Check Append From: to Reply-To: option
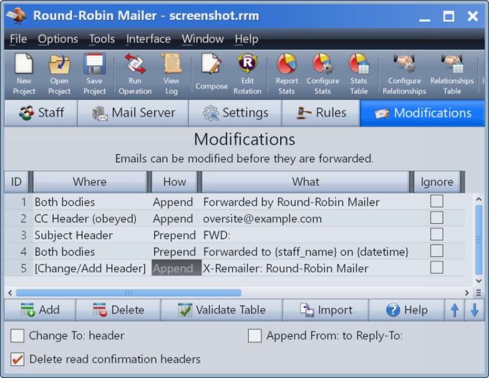This screenshot has height=378, width=489. click(254, 336)
